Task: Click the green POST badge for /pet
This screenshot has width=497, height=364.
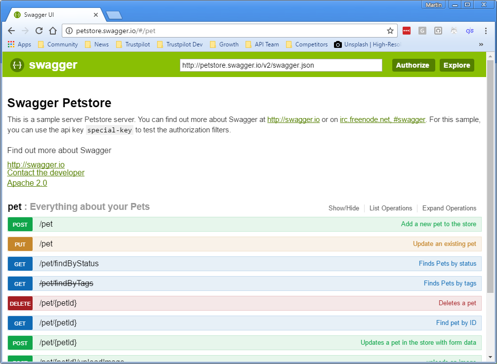Action: pos(20,224)
